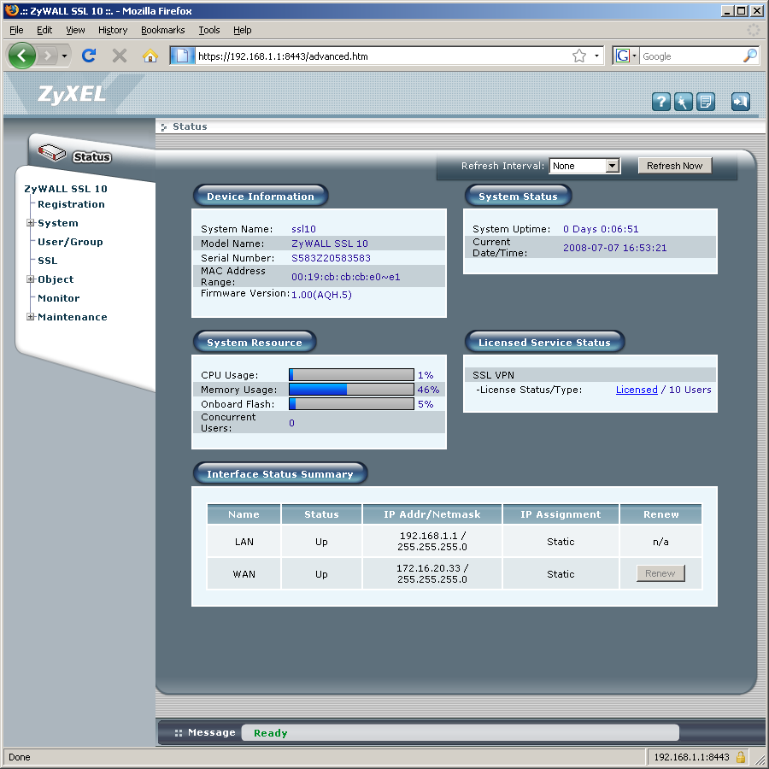Click the page identity icon in address bar
Image resolution: width=769 pixels, height=769 pixels.
pos(182,56)
